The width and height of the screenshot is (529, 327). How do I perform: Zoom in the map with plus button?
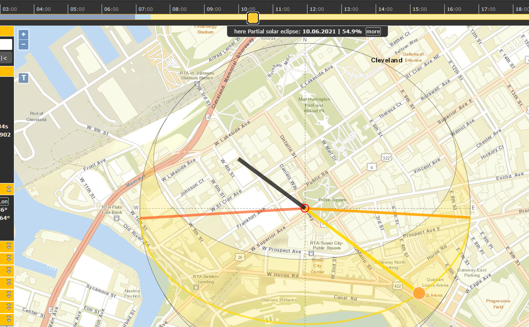23,35
